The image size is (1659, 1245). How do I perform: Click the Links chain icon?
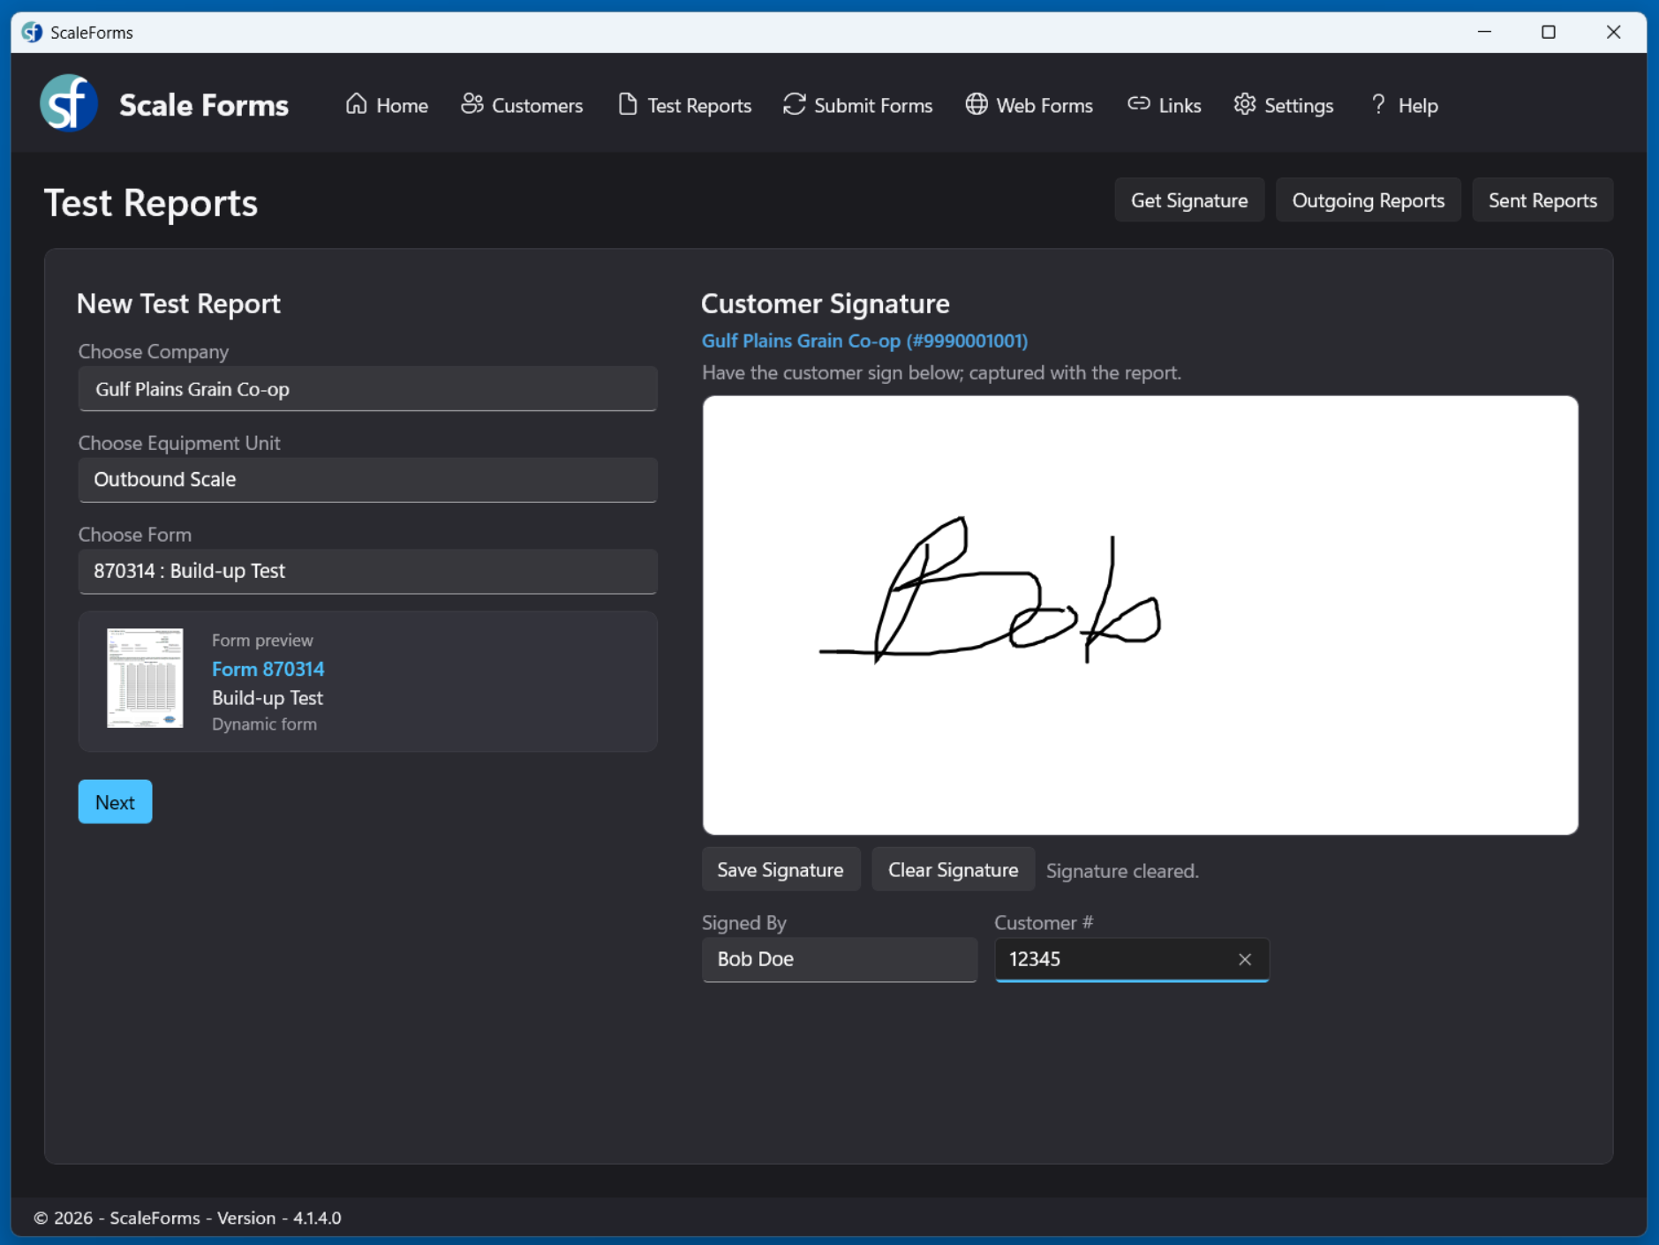pos(1138,104)
